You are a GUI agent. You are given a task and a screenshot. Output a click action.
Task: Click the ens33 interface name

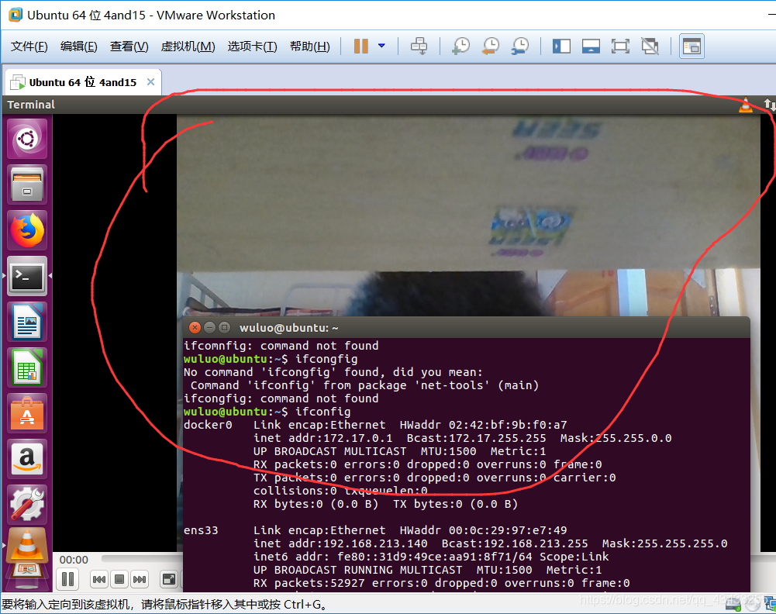pyautogui.click(x=201, y=530)
